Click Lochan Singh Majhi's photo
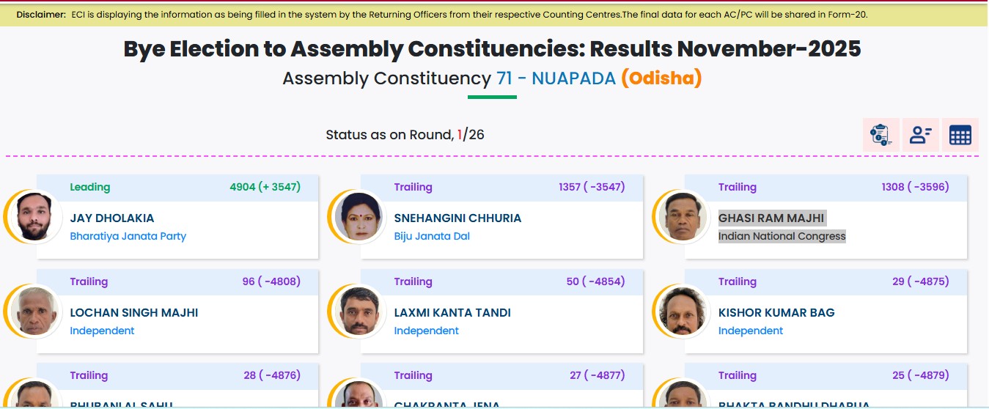Image resolution: width=989 pixels, height=409 pixels. [34, 311]
